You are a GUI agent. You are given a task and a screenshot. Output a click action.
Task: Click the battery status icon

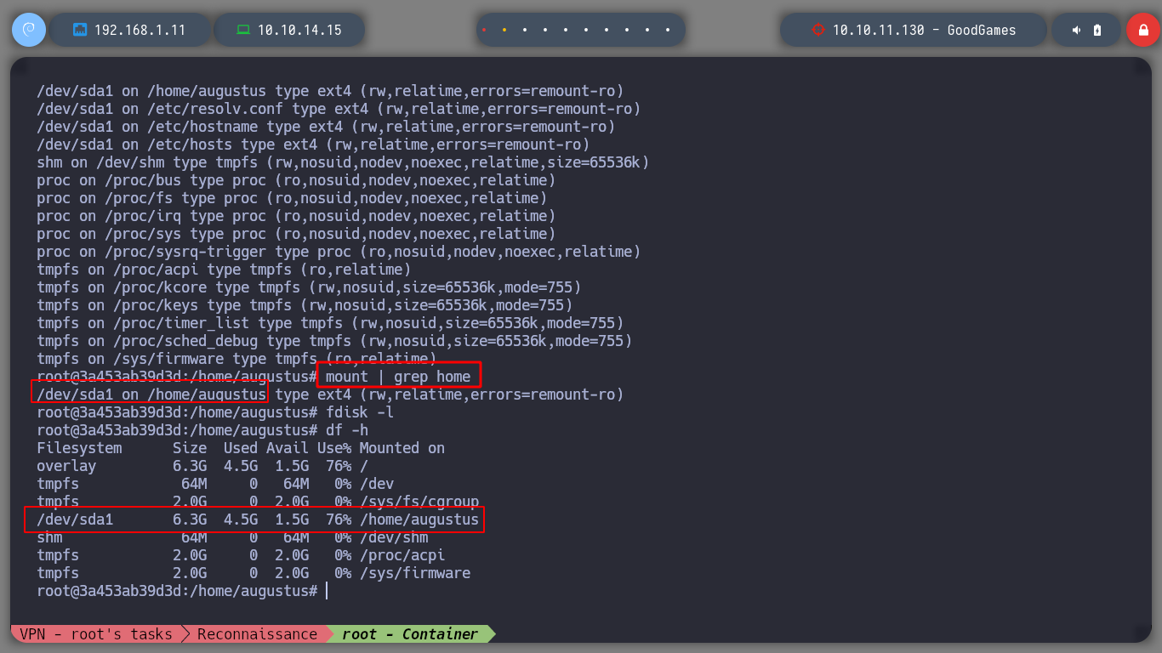1097,30
